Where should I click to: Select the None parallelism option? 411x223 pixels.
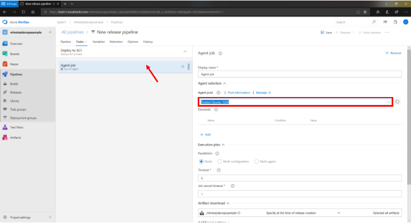202,161
